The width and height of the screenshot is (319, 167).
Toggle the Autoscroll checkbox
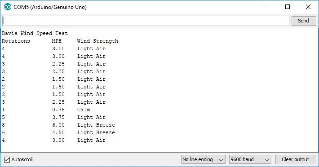(7, 159)
